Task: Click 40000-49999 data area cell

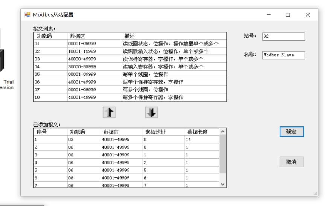Action: pyautogui.click(x=94, y=59)
